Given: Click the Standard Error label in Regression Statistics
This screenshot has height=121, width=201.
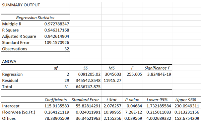Looking at the screenshot, I should (16, 42).
